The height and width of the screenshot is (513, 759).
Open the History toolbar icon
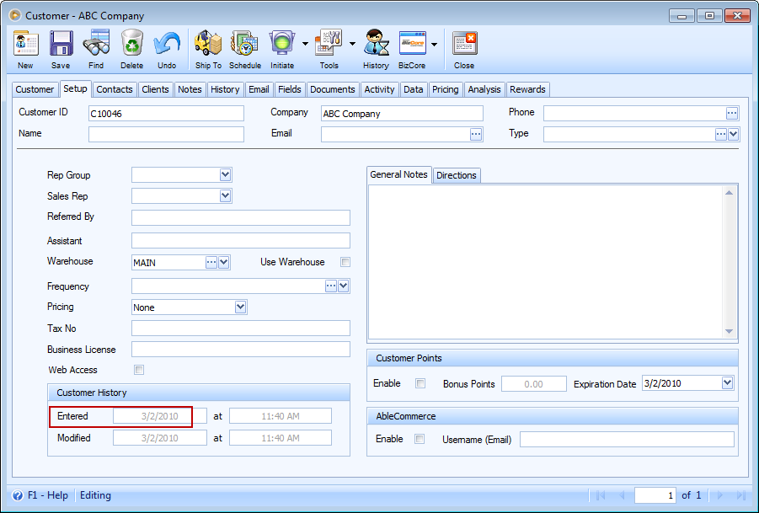[376, 44]
